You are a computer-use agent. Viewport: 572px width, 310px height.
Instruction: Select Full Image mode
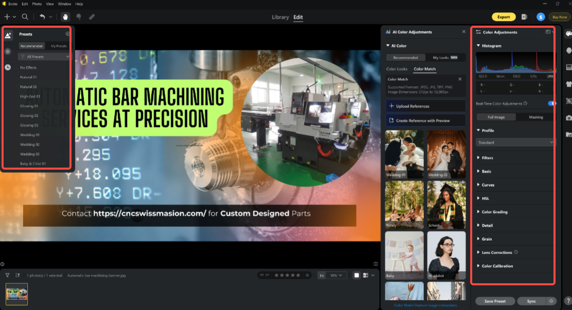pyautogui.click(x=496, y=117)
